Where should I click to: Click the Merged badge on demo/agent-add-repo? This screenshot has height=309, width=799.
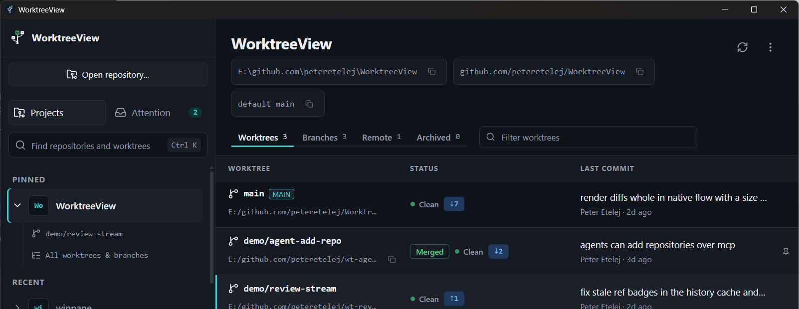429,252
